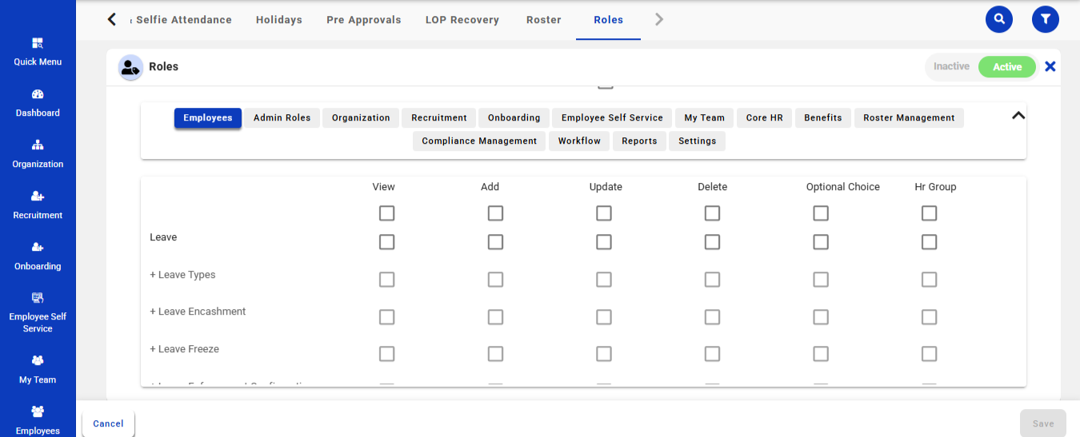
Task: Tick Delete checkbox for Leave Encashment
Action: coord(712,317)
